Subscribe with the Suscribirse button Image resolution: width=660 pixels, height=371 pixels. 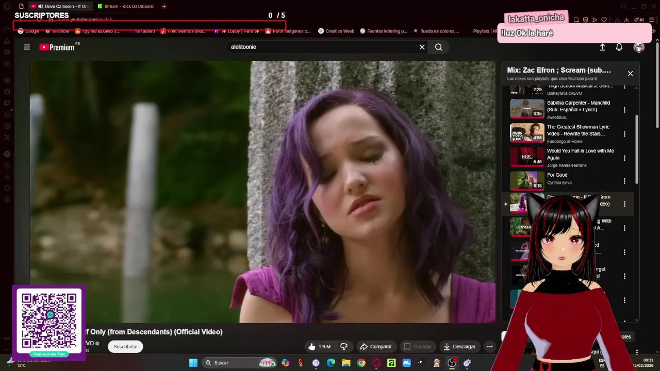point(125,347)
